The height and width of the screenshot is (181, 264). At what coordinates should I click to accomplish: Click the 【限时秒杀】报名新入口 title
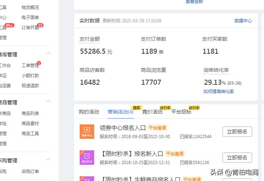[132, 154]
